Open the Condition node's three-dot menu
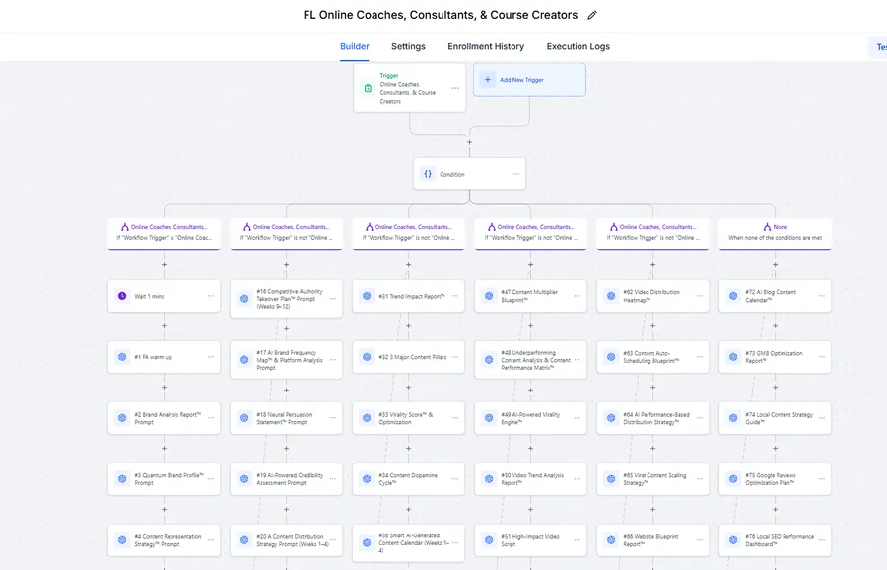The image size is (887, 570). [x=515, y=174]
